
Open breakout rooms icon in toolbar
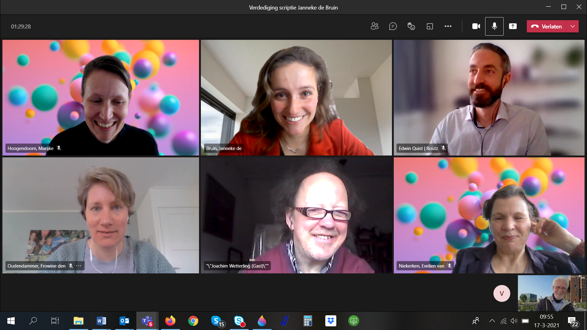point(430,26)
